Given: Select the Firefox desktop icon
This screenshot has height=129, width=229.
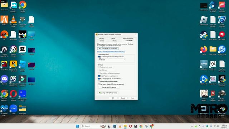Looking at the screenshot, I should (x=204, y=50).
